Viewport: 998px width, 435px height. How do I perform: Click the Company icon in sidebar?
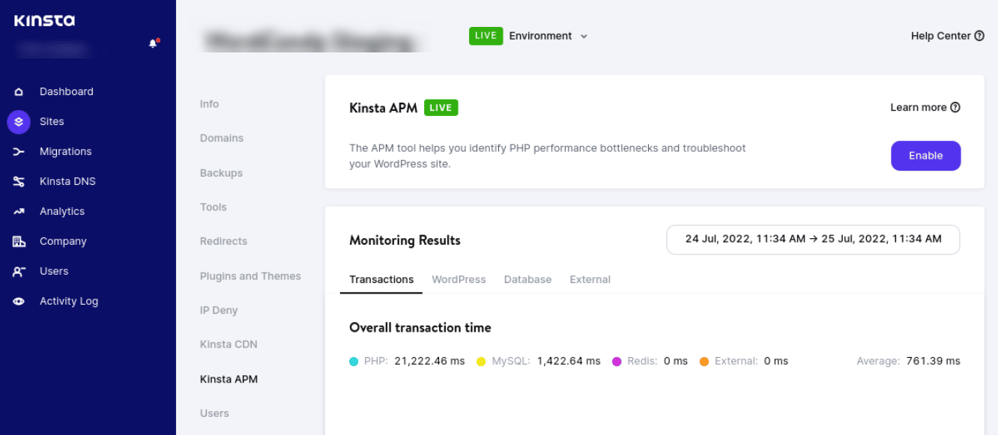pos(18,241)
